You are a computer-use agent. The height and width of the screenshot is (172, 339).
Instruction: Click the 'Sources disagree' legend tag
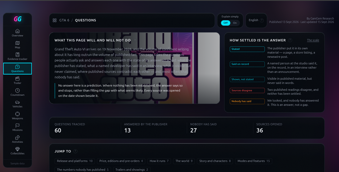click(x=247, y=90)
